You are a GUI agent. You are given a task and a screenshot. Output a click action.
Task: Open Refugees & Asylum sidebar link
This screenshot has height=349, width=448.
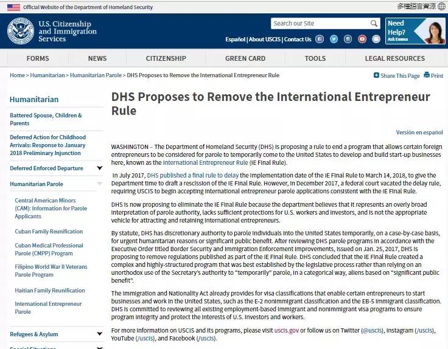(33, 334)
